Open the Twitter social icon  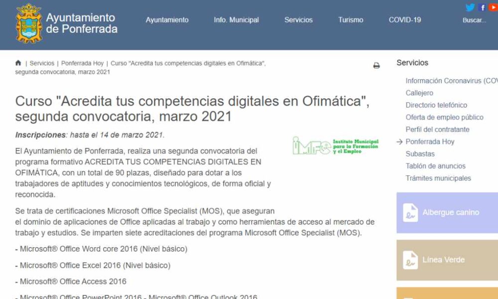[x=470, y=7]
